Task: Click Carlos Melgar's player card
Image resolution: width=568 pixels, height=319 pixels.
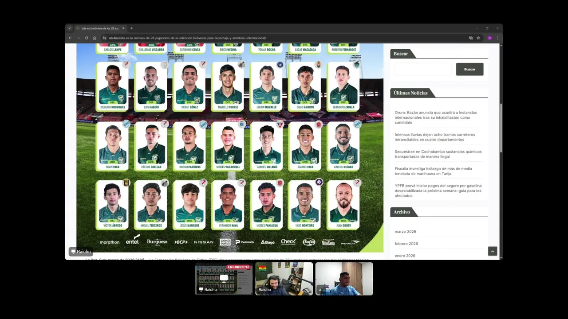Action: [x=343, y=146]
